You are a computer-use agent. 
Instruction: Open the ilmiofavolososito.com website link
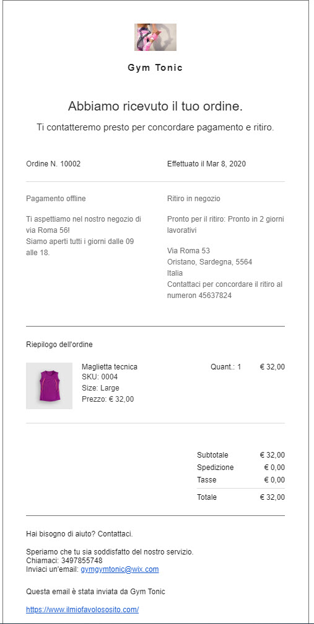82,609
